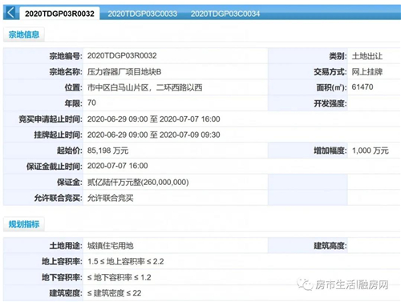
Task: Click the 保证金 label
Action: pos(70,183)
